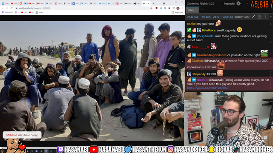Switch to the 'Ant' browser tab

[x=119, y=3]
